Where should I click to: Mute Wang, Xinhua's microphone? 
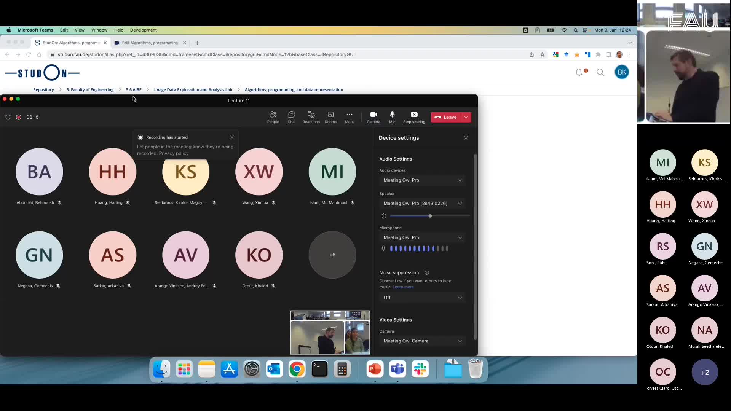(x=274, y=202)
